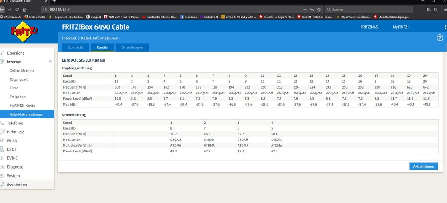The width and height of the screenshot is (447, 203).
Task: Open a new browser tab with plus
Action: point(55,1)
